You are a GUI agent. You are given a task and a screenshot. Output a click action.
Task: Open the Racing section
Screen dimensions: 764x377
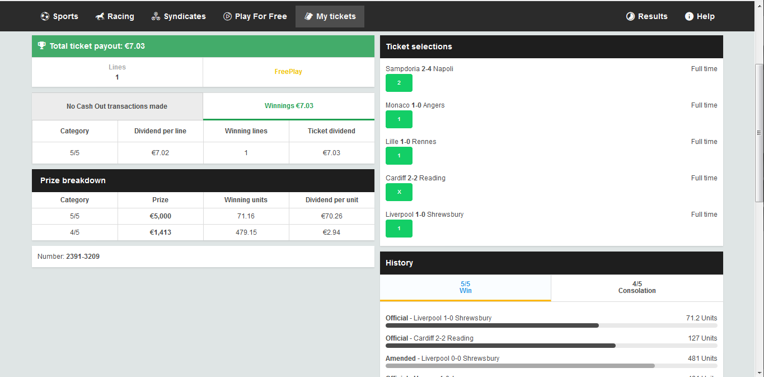click(x=115, y=16)
